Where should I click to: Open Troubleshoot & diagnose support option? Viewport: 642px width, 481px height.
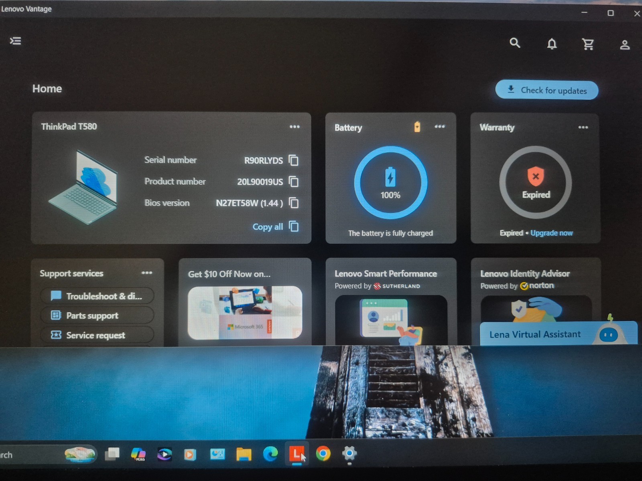(x=98, y=296)
